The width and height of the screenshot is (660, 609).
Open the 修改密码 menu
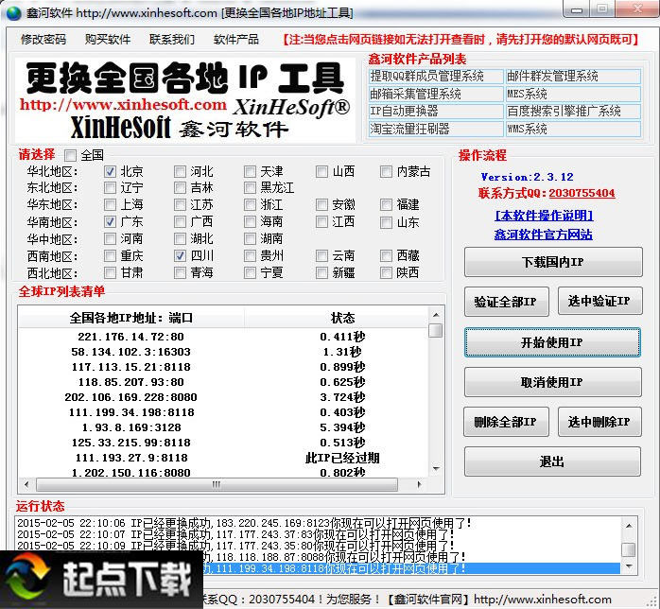point(43,39)
